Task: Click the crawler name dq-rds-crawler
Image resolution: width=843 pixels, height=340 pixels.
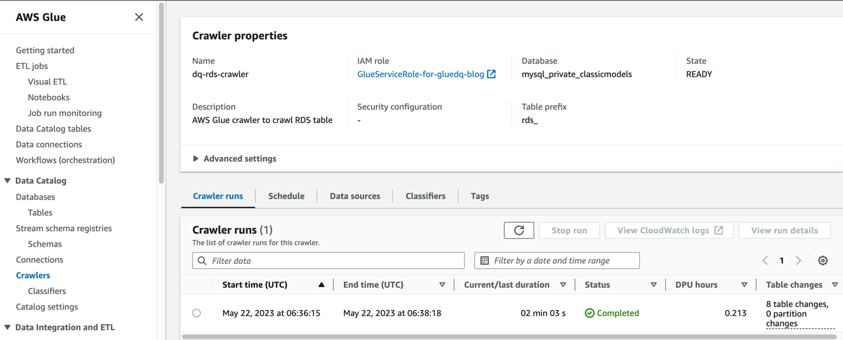Action: tap(220, 74)
